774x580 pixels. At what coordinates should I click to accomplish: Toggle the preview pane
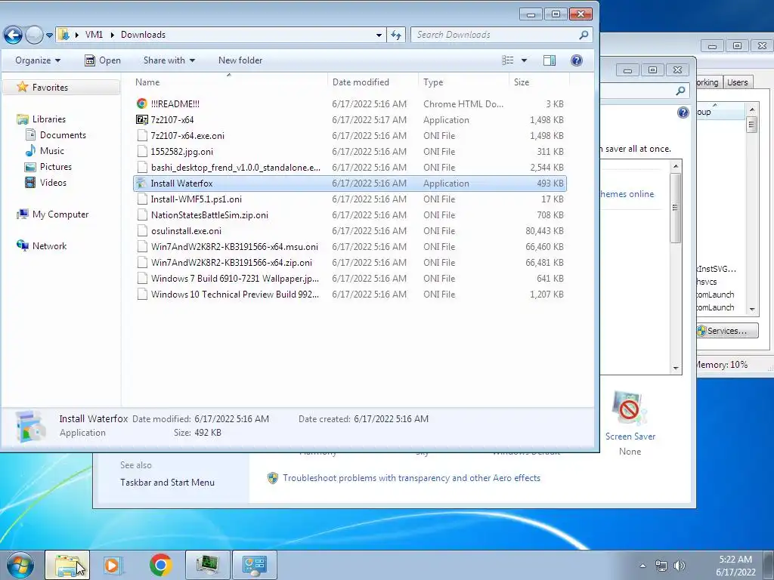pos(550,60)
